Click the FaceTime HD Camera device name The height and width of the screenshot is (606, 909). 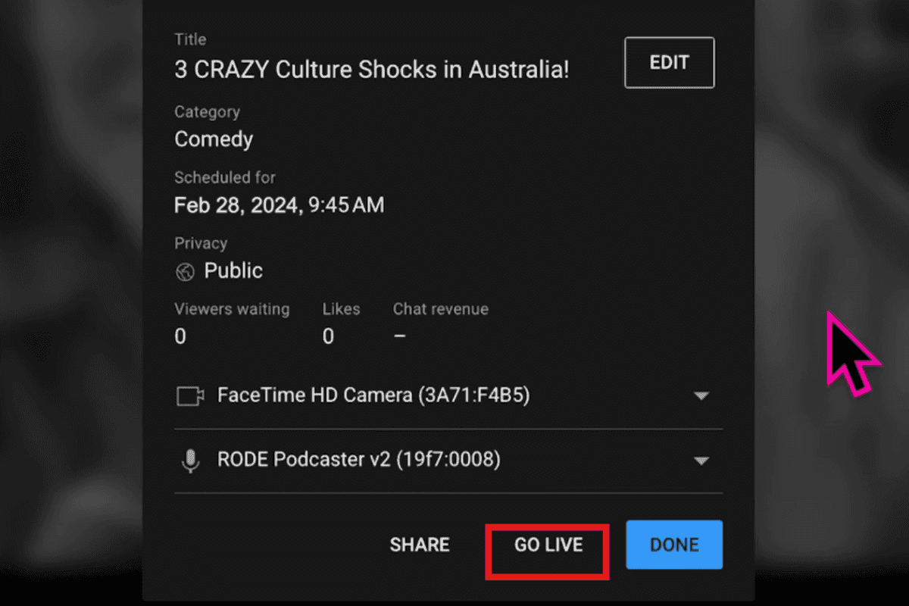click(x=373, y=395)
